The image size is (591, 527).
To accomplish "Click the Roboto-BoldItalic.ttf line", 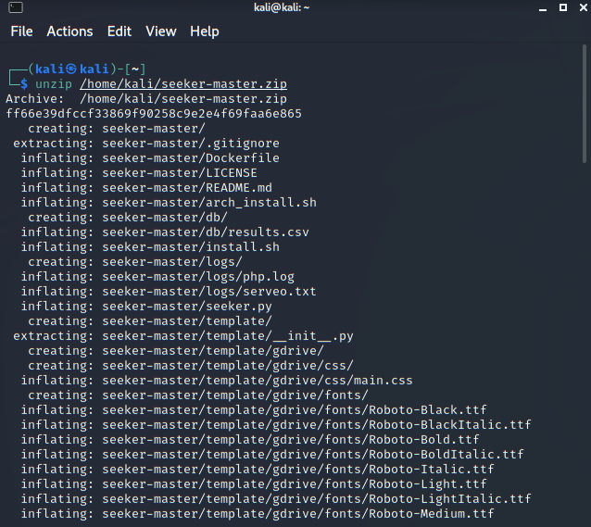I will [x=272, y=454].
